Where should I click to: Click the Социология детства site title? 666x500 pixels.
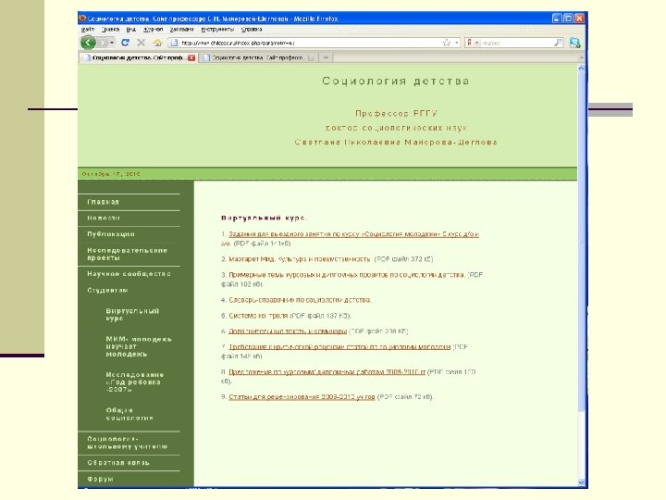[396, 81]
